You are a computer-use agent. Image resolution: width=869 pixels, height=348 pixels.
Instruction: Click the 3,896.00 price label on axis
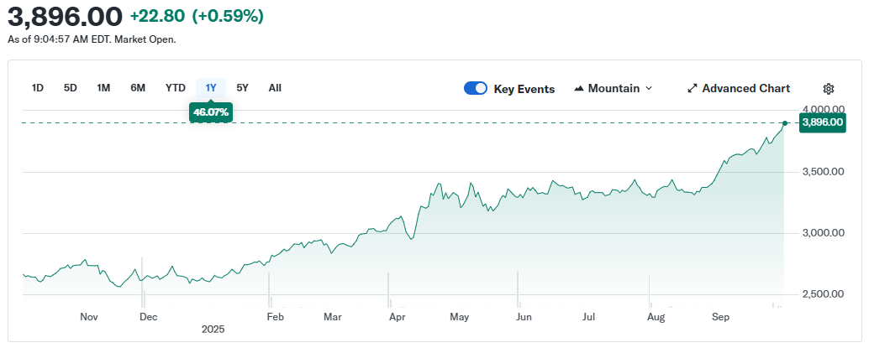click(x=823, y=122)
